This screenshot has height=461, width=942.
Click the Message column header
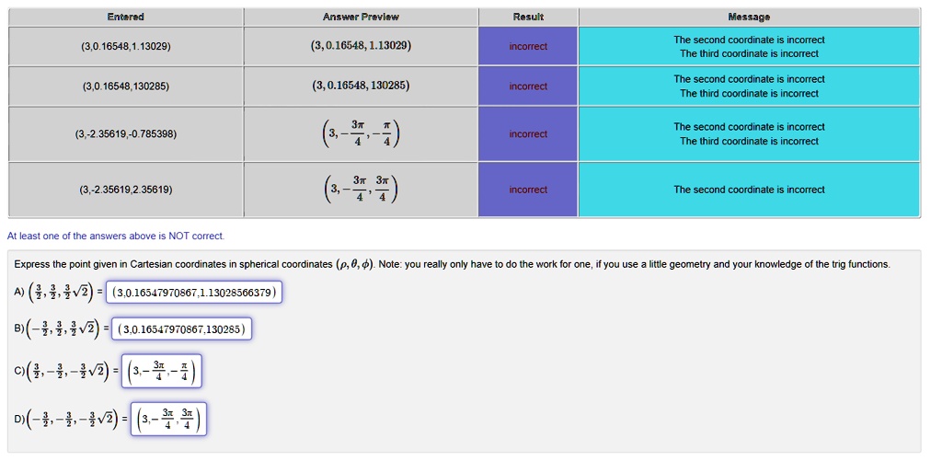(x=749, y=17)
